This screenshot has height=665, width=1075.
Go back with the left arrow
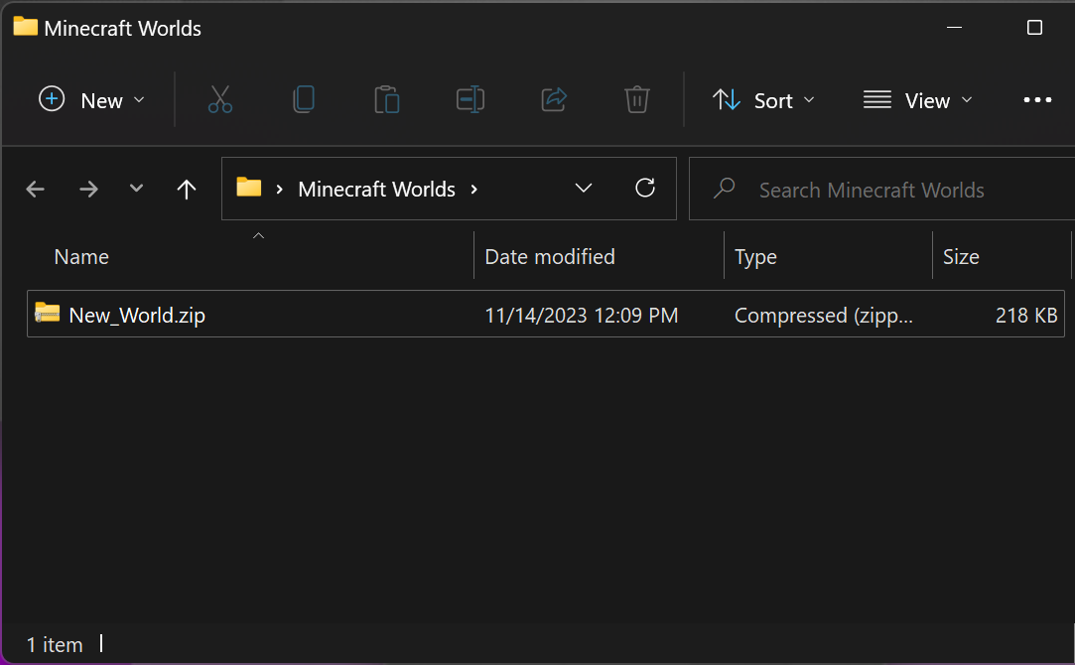click(36, 189)
